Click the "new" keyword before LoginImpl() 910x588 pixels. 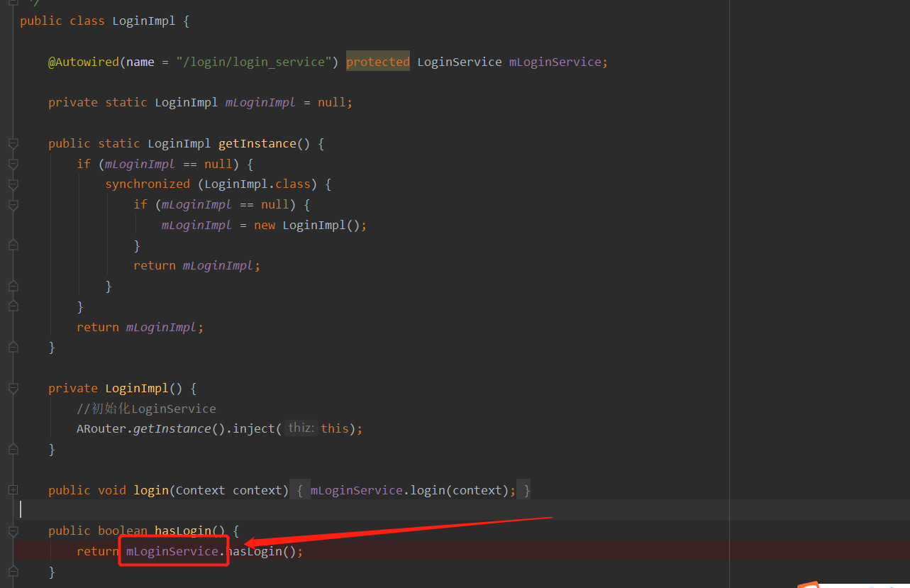(265, 225)
